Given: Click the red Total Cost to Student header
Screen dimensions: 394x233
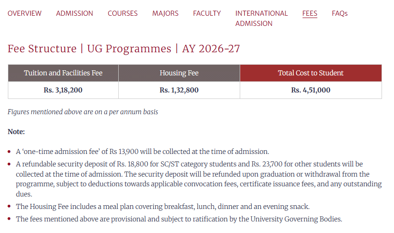Looking at the screenshot, I should tap(311, 73).
